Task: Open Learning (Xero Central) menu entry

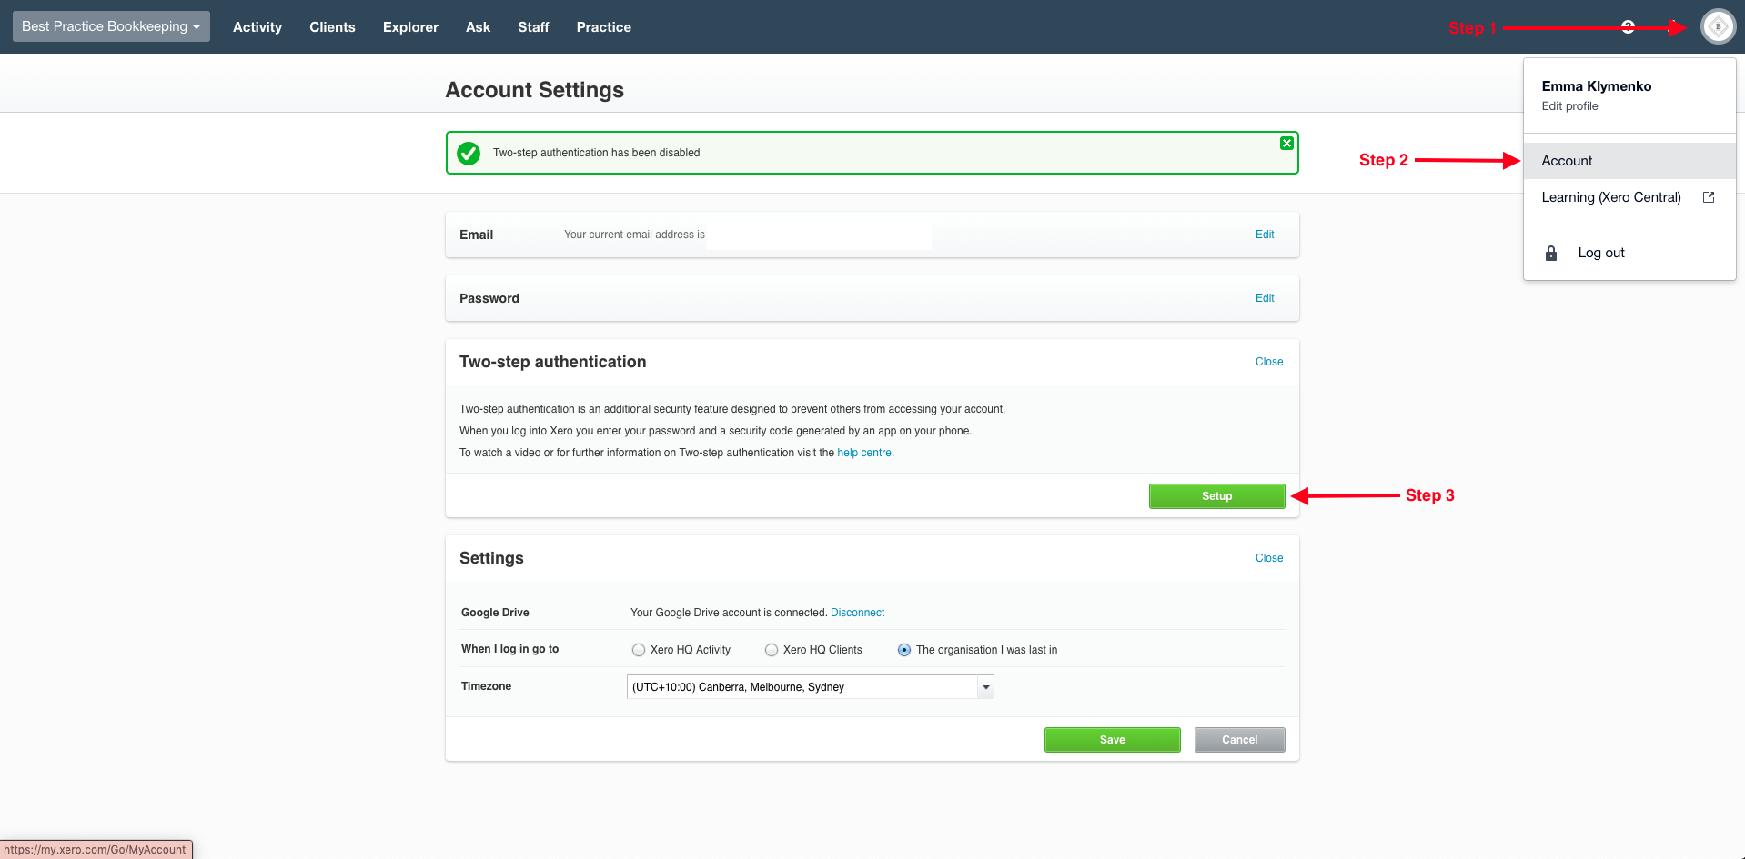Action: coord(1629,197)
